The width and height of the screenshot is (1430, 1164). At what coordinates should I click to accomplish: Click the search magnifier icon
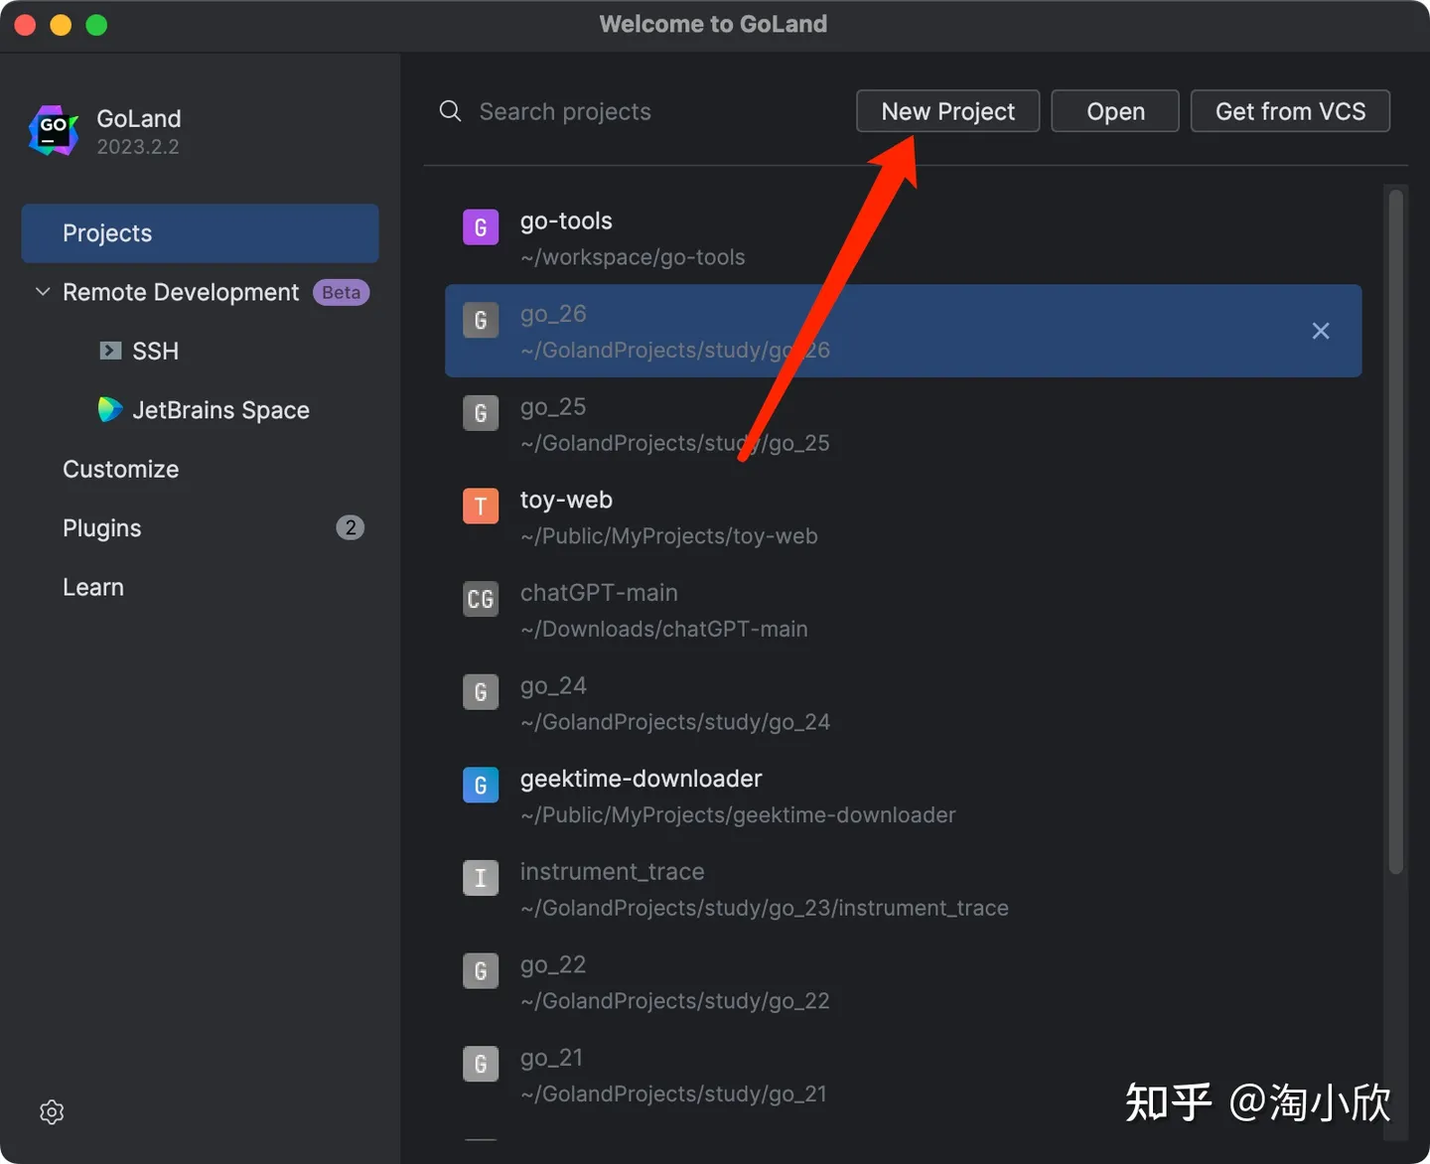(450, 111)
